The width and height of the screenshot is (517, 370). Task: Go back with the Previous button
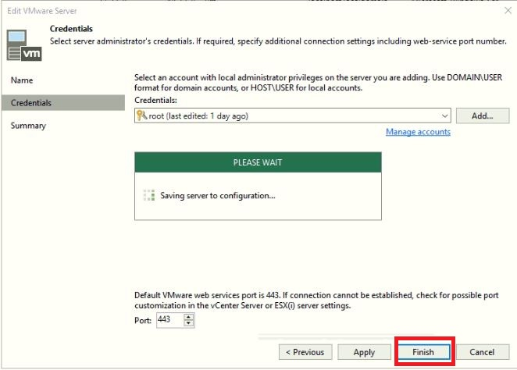[305, 352]
